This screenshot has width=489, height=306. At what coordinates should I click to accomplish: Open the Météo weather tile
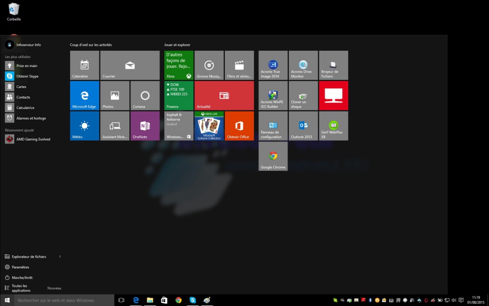[85, 126]
